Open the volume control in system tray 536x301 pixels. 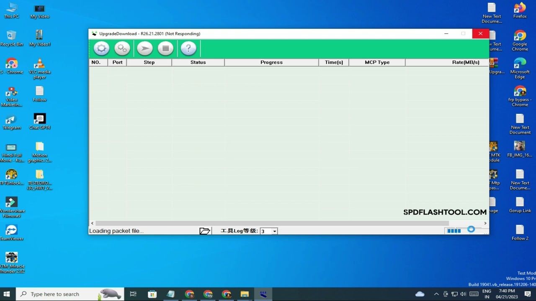point(464,294)
